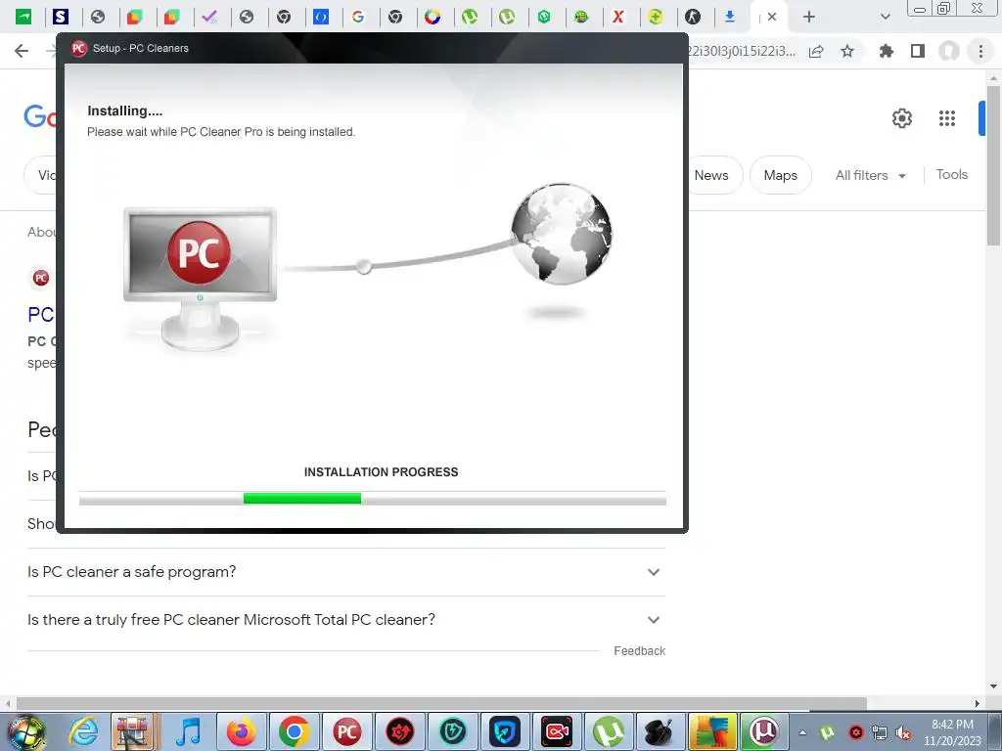1002x751 pixels.
Task: Open the network status tray icon
Action: [x=880, y=732]
